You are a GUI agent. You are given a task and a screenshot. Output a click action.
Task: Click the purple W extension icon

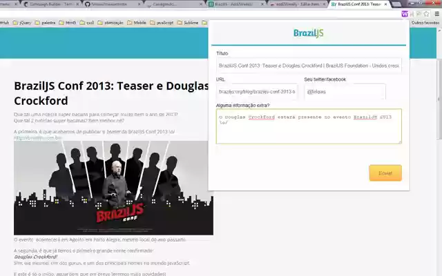(x=405, y=14)
